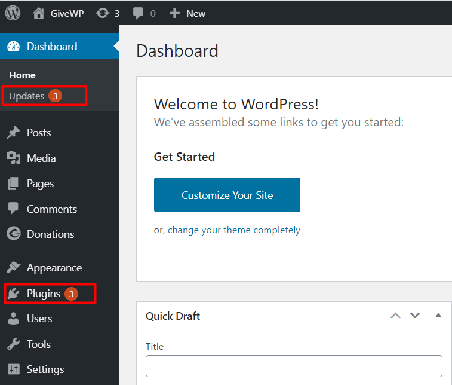
Task: Open the comments bubble icon in admin bar
Action: [x=138, y=13]
